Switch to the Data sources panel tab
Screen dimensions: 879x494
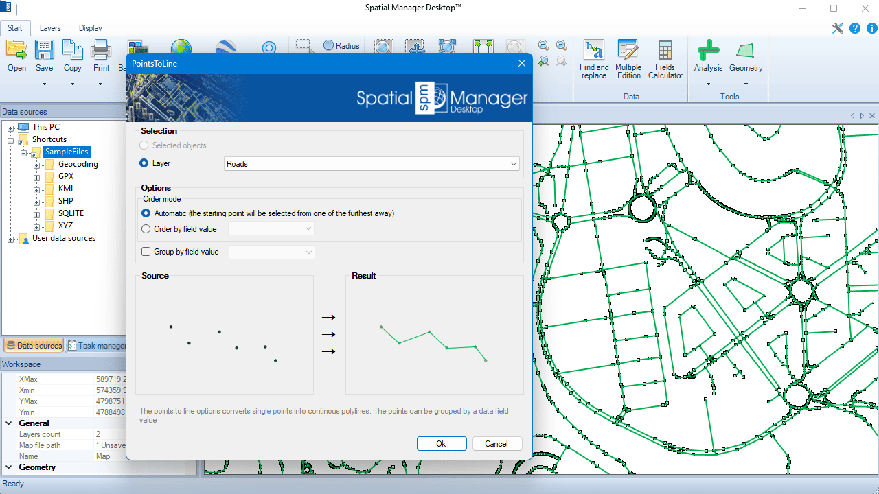point(34,346)
